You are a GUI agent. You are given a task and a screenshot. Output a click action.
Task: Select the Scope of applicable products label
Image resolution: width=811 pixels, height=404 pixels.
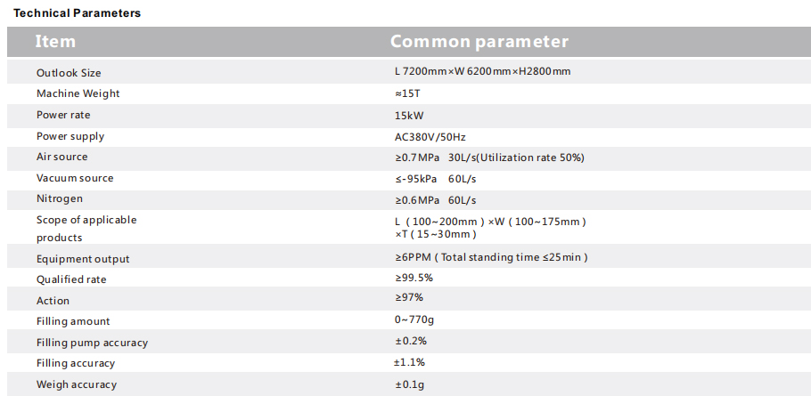(x=86, y=229)
